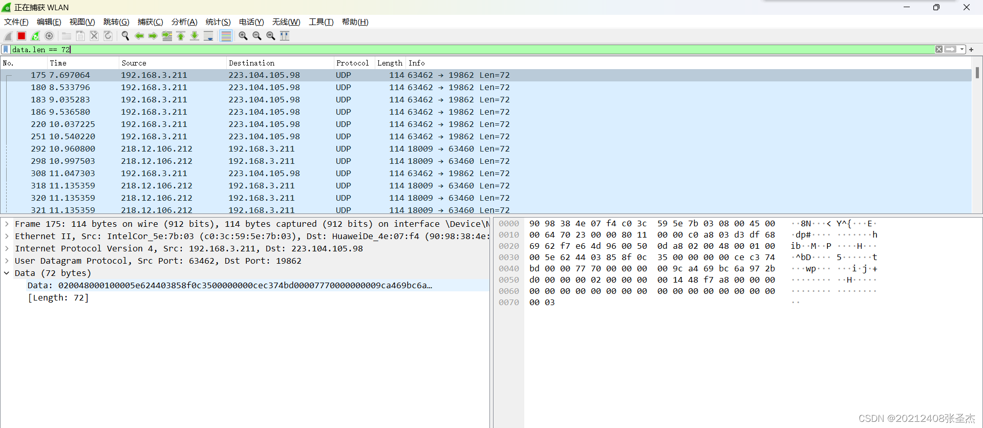Collapse the Data (72 bytes) node
Screen dimensions: 983x428
(7, 273)
